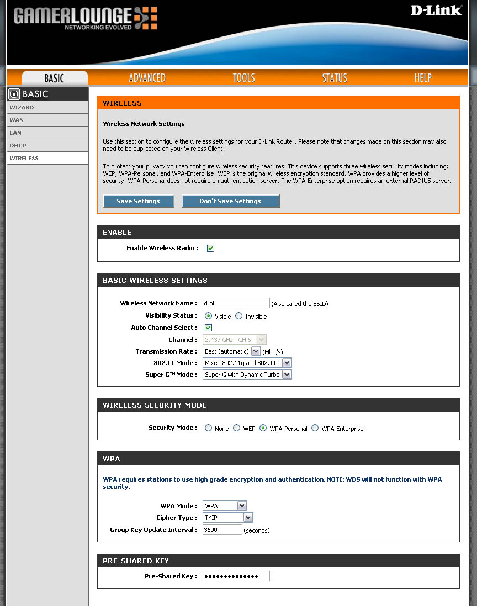Click the D-Link brand logo
477x606 pixels.
[436, 10]
